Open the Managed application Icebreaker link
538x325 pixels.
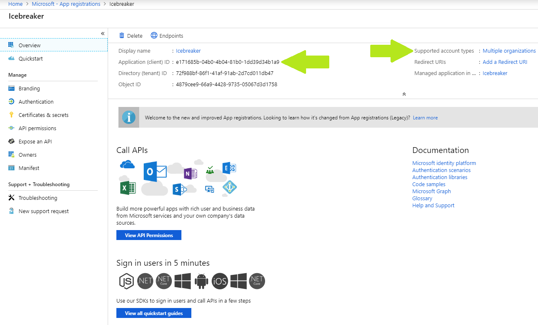point(495,73)
